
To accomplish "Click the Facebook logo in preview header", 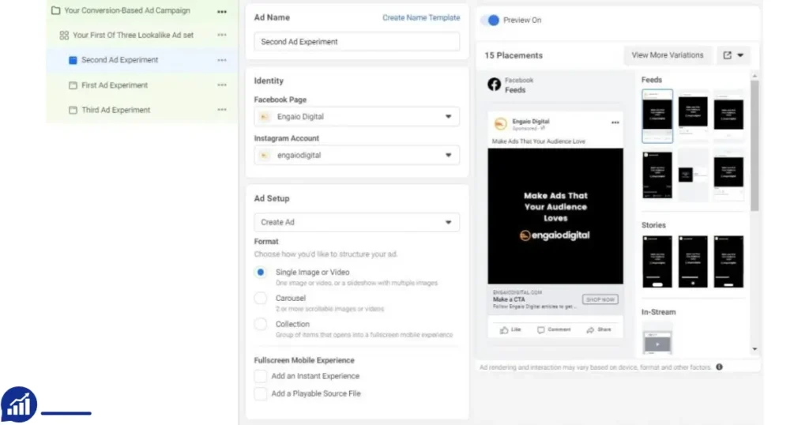I will click(x=495, y=84).
